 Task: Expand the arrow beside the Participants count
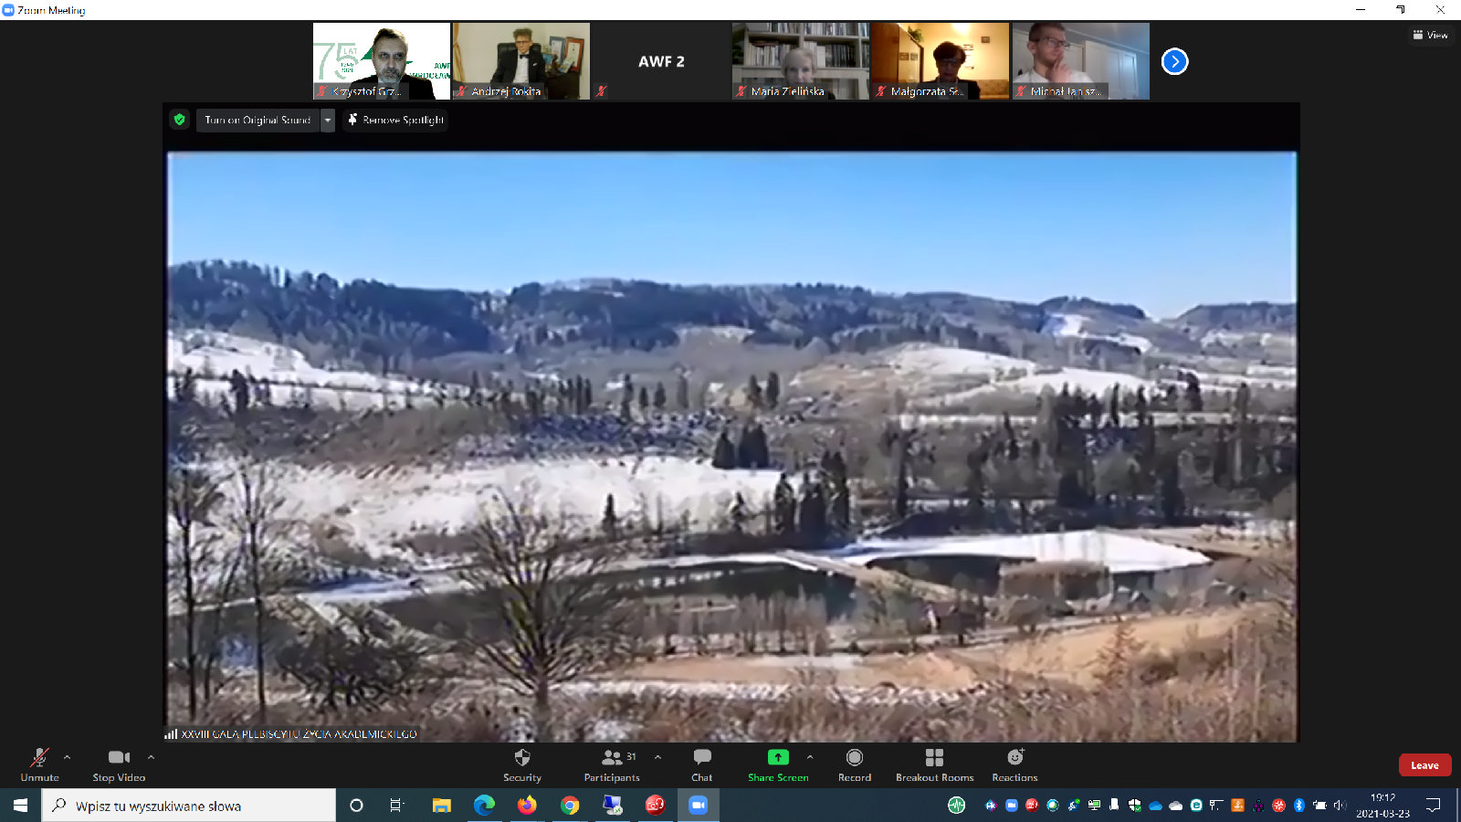(x=657, y=757)
